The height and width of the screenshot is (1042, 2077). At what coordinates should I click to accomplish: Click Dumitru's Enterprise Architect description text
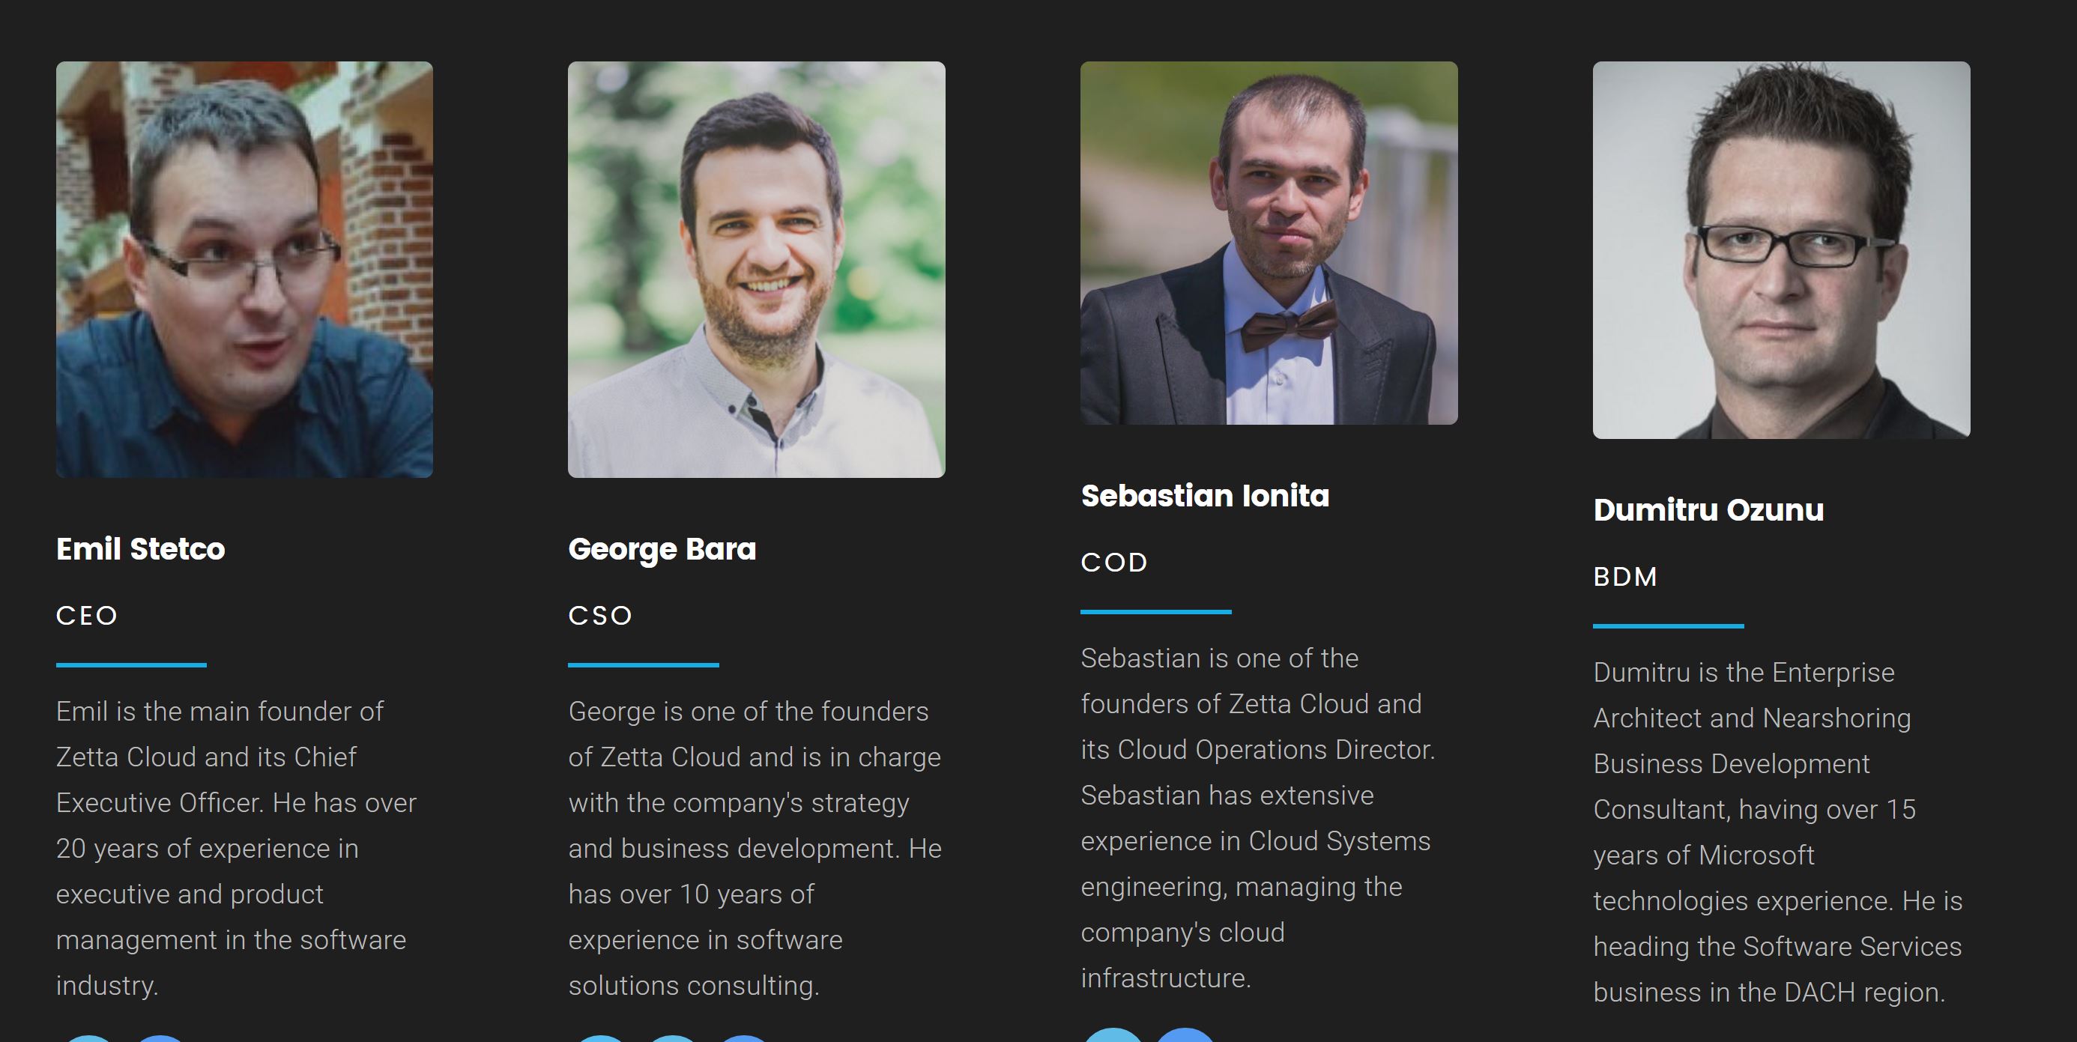(x=1777, y=832)
